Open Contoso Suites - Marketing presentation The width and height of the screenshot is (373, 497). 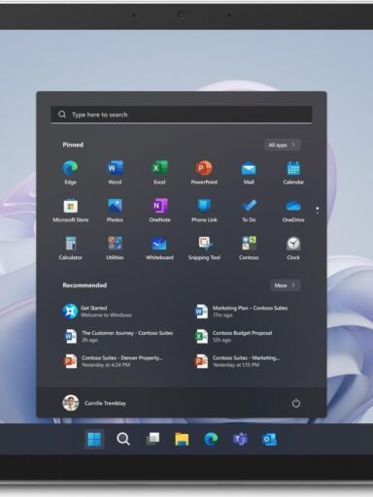[x=238, y=361]
